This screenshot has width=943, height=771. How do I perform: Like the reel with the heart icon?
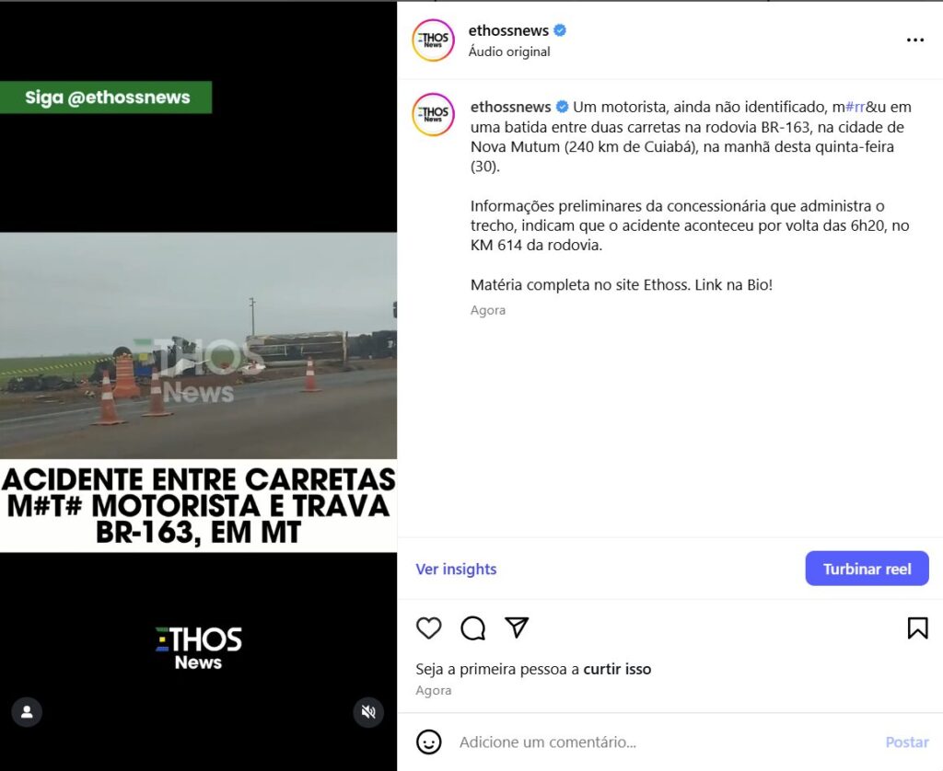coord(429,628)
